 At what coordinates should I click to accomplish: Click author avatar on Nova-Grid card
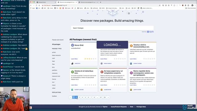click(x=72, y=64)
